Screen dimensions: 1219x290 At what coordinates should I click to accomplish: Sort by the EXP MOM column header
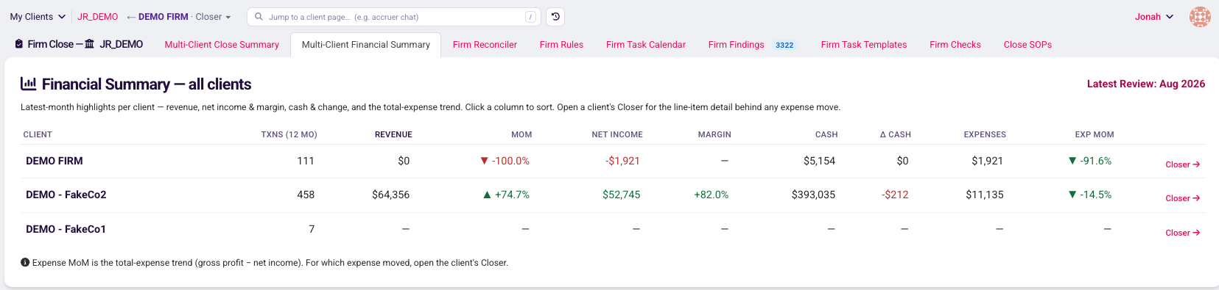point(1095,134)
